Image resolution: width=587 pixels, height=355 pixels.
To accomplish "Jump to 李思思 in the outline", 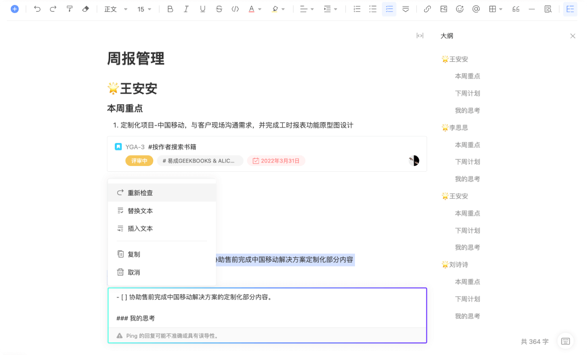I will [458, 128].
